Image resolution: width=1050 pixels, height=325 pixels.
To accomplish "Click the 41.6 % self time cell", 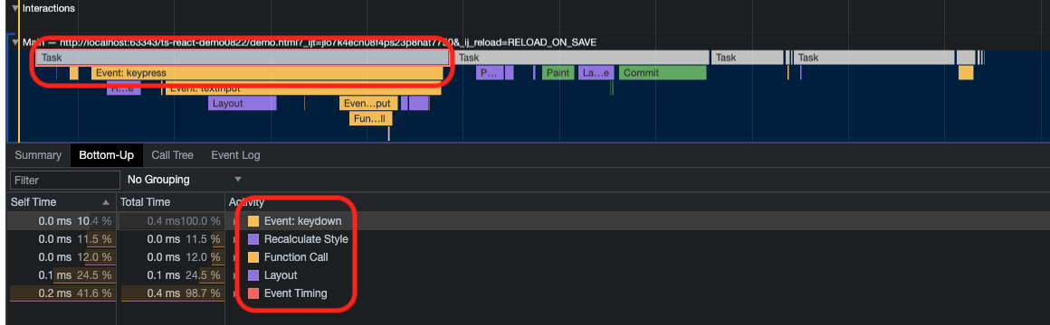I will 61,293.
